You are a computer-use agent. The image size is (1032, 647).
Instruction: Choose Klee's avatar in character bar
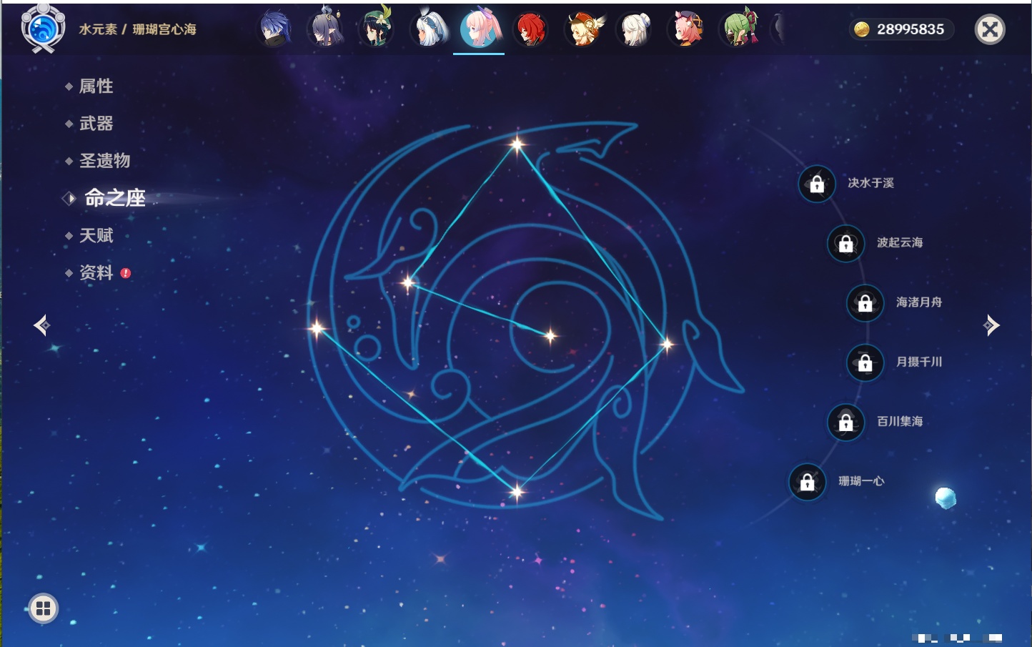click(x=585, y=29)
